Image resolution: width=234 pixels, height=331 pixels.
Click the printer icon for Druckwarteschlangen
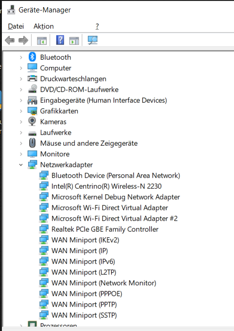click(32, 78)
